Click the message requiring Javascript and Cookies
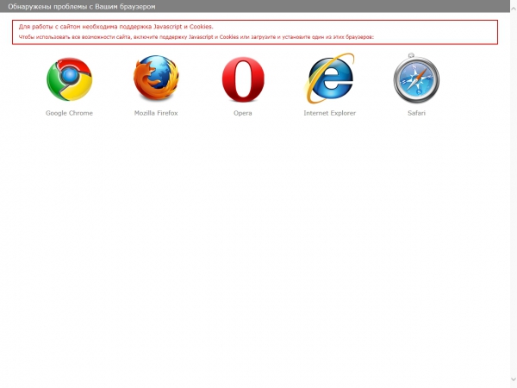 tap(115, 27)
